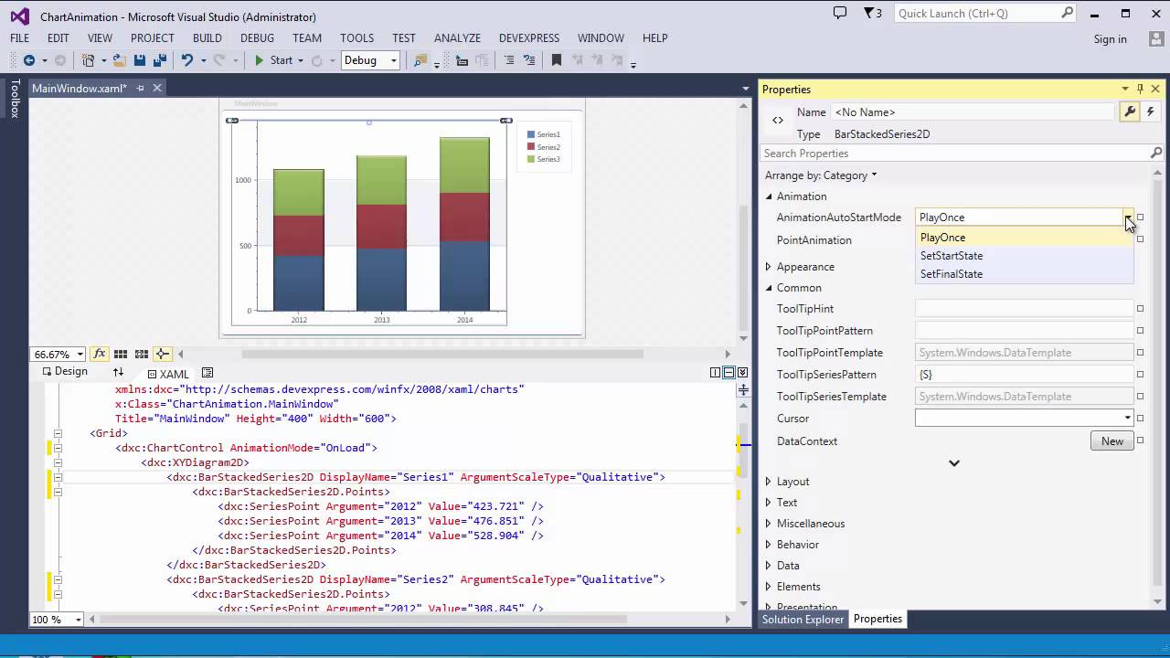Open the Debug configuration dropdown

(394, 60)
